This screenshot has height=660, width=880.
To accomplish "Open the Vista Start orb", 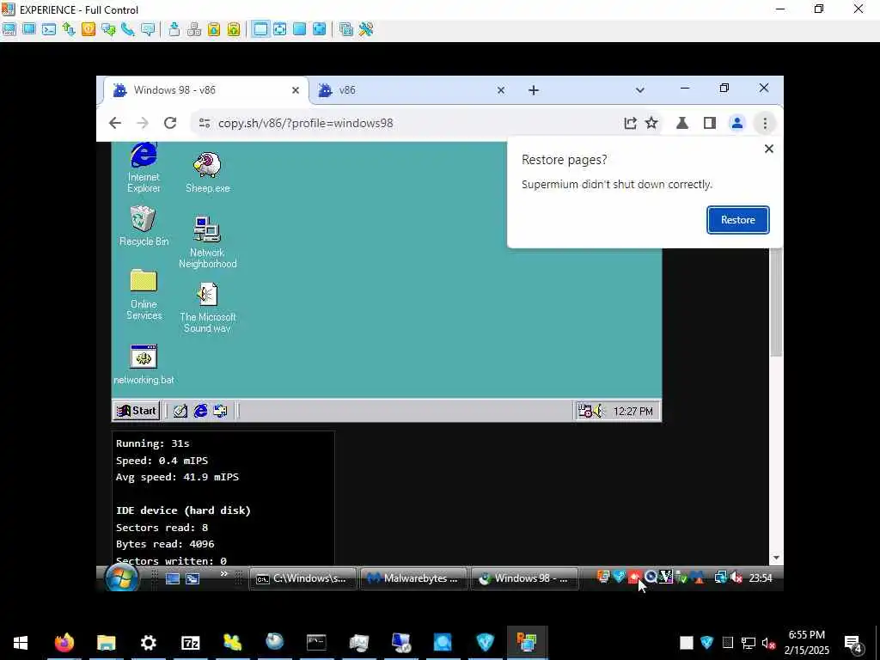I will [x=122, y=577].
